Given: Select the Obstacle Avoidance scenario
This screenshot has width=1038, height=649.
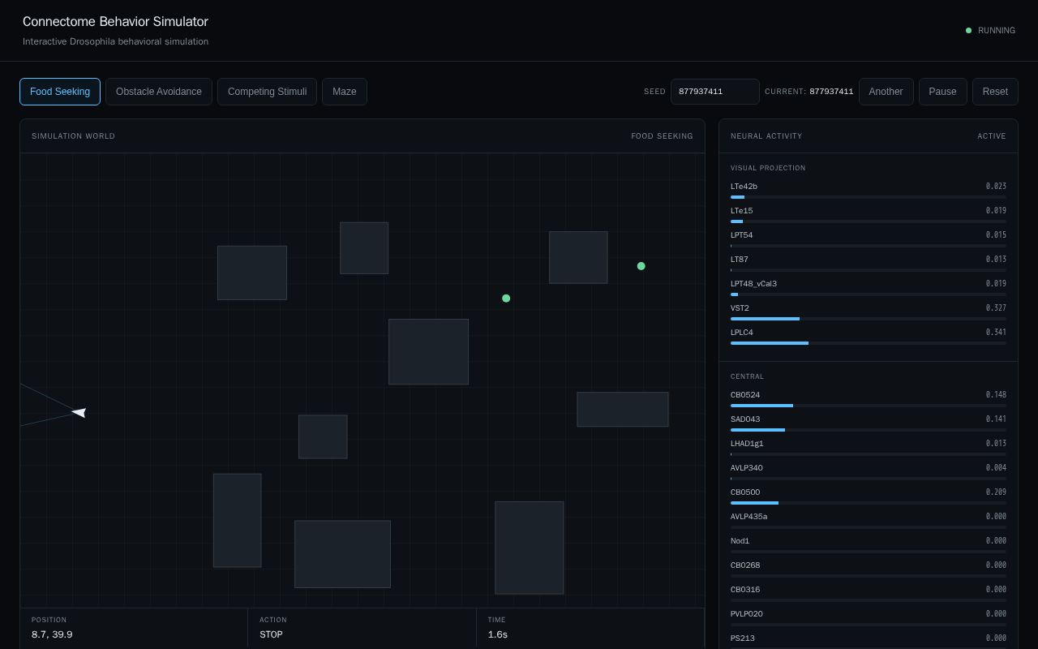Looking at the screenshot, I should click(159, 92).
